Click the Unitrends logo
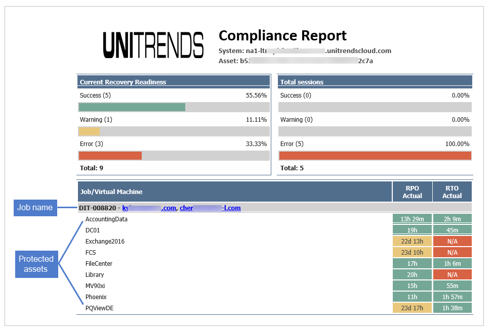This screenshot has width=493, height=333. tap(153, 45)
